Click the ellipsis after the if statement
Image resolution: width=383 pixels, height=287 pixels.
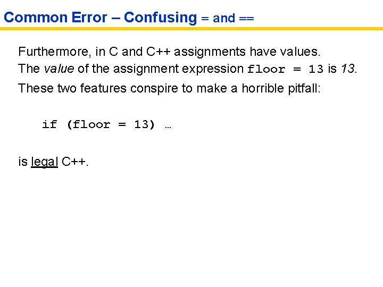pyautogui.click(x=168, y=125)
